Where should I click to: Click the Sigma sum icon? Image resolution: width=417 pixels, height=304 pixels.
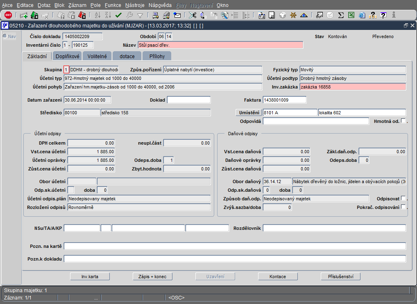[341, 16]
